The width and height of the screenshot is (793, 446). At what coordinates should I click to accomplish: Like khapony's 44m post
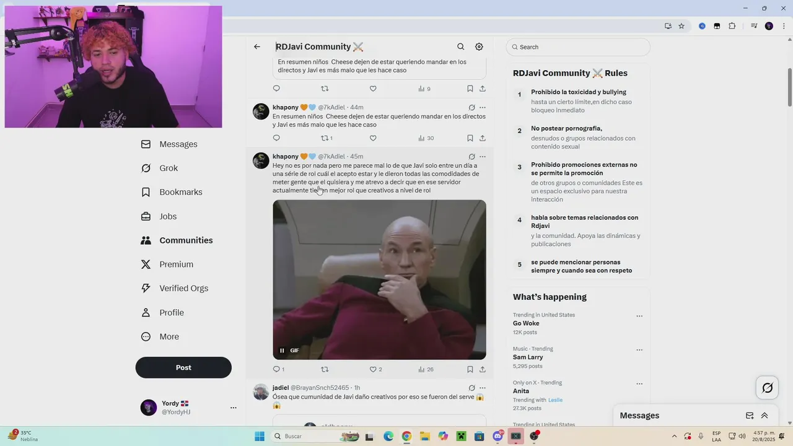point(373,138)
